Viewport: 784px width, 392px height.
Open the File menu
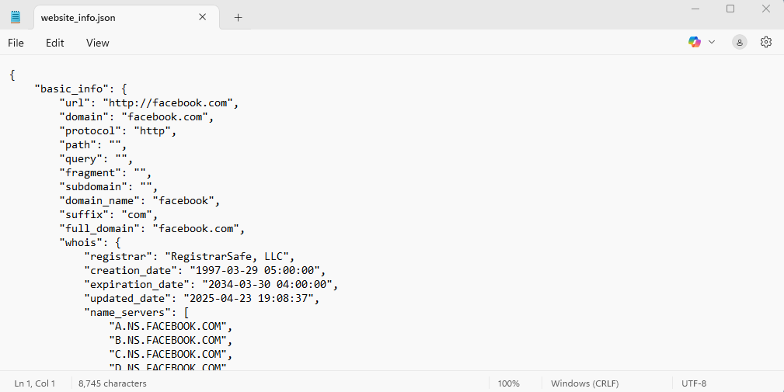(16, 43)
